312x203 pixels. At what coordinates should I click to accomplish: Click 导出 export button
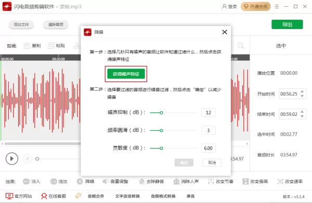[x=287, y=24]
